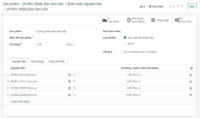Click copy icon next to Chân bàn
This screenshot has height=118, width=200.
click(69, 81)
